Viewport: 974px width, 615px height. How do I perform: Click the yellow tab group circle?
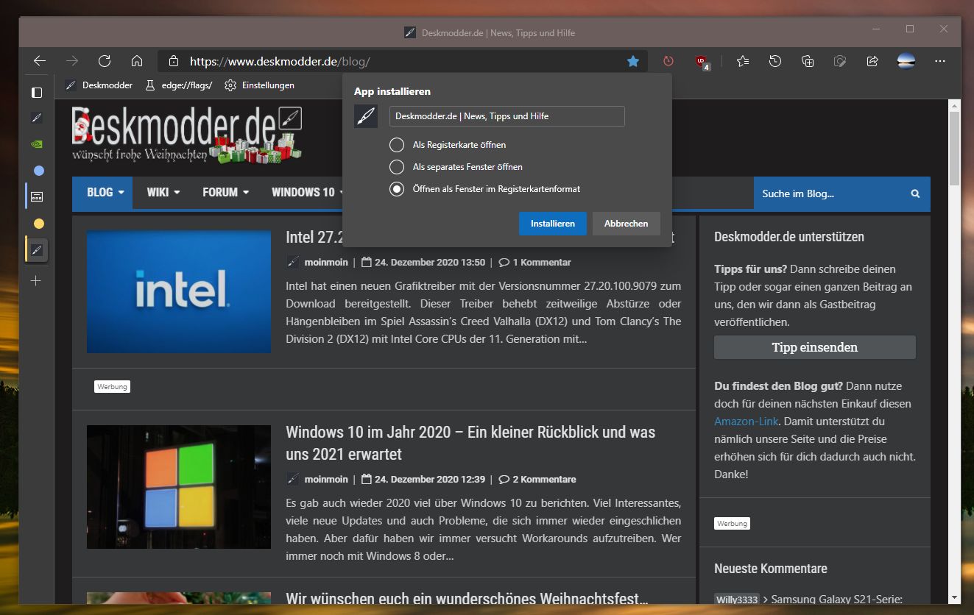(39, 224)
